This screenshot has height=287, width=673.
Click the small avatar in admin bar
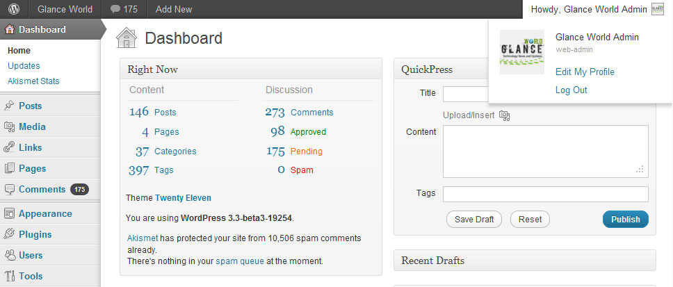(658, 10)
